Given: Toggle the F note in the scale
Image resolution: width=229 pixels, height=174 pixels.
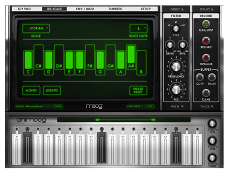Looking at the screenshot, I should point(79,63).
